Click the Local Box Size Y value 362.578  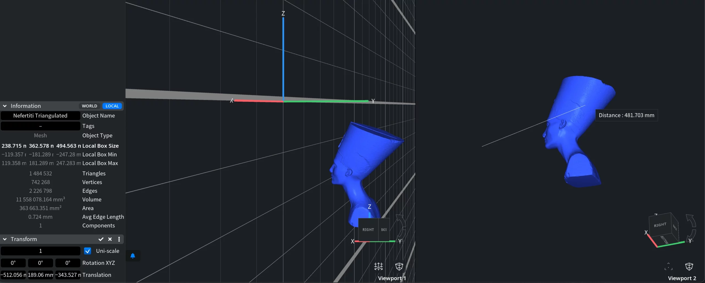coord(41,146)
